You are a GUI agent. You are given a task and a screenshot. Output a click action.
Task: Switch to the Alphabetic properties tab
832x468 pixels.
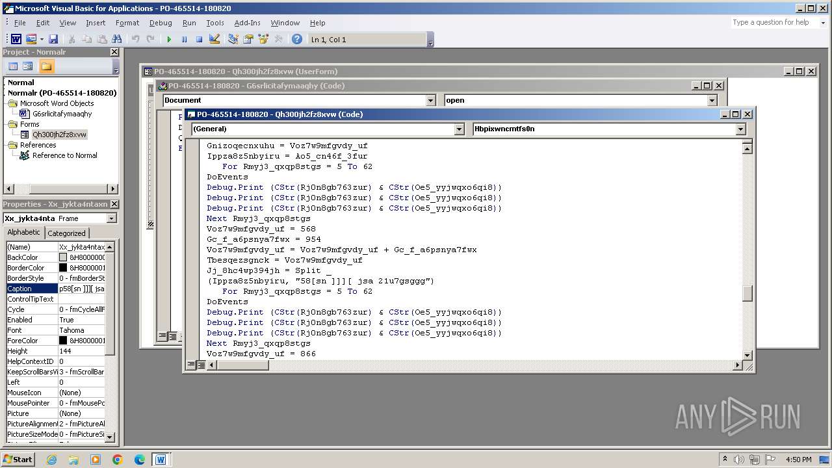(23, 233)
